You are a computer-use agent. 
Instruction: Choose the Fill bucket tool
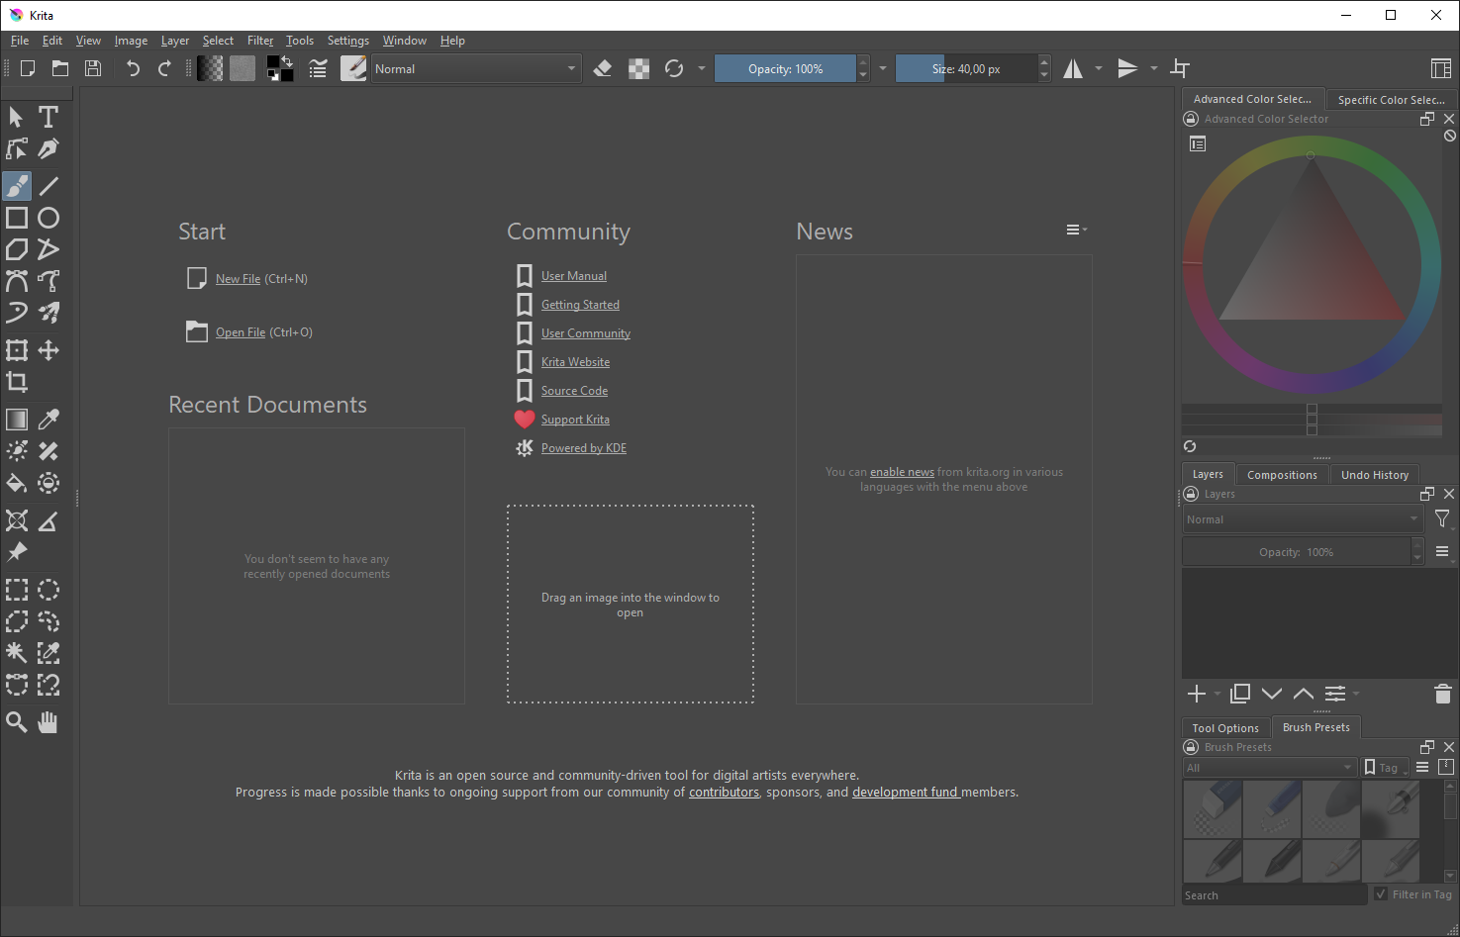point(17,483)
